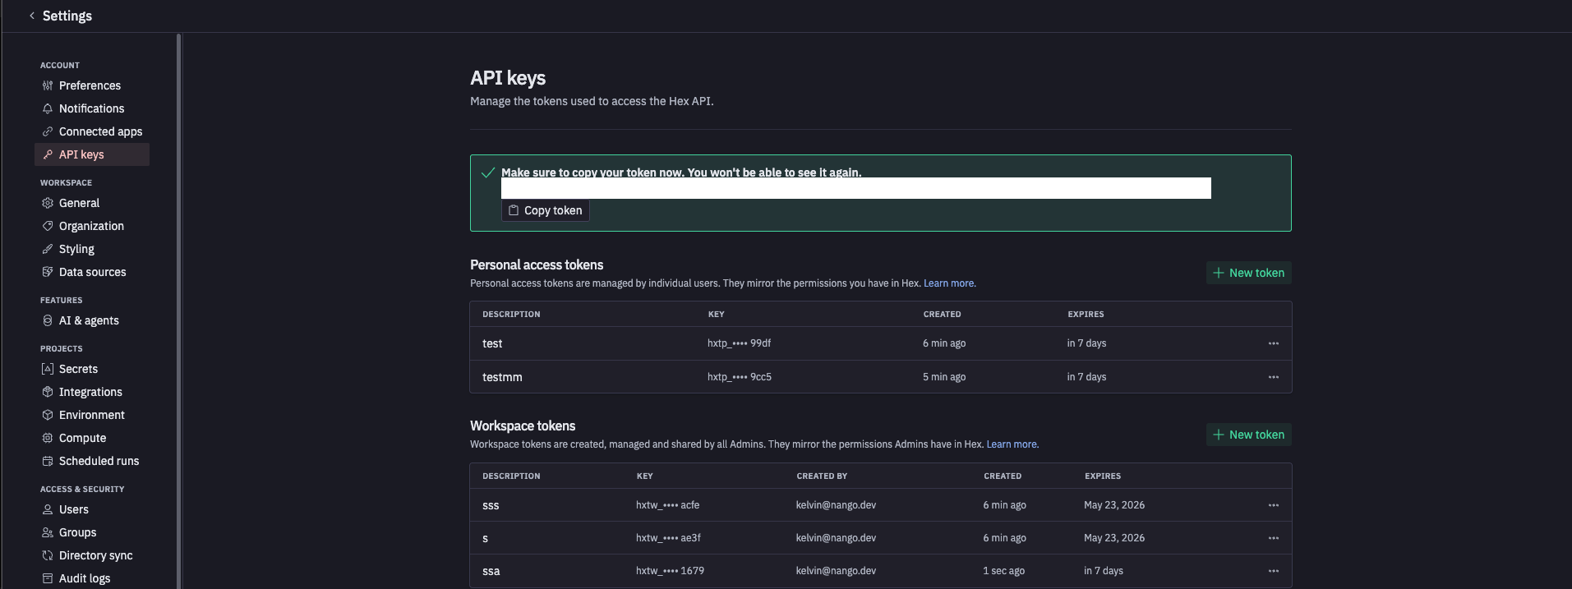
Task: Open Environment page
Action: 92,415
